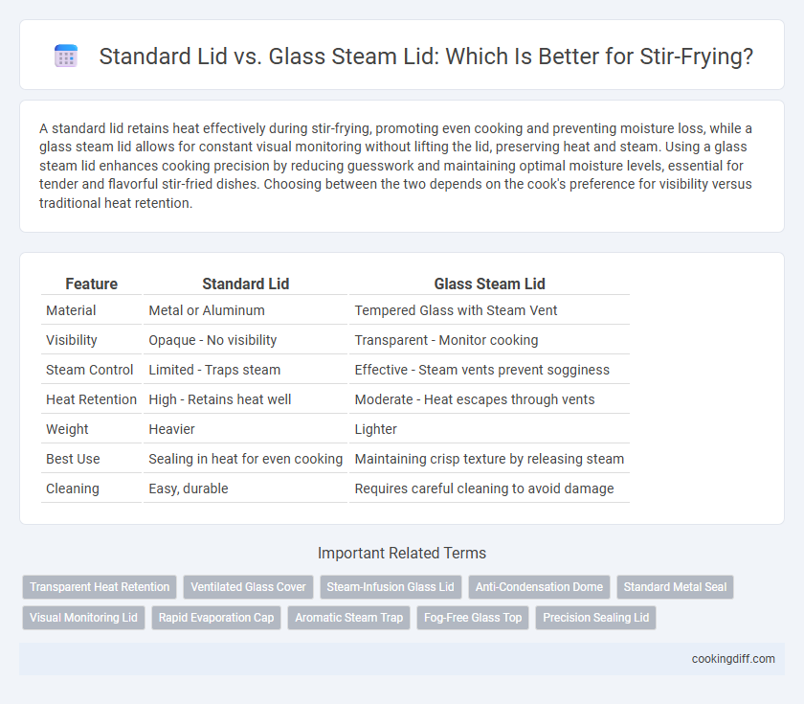Select the Standard Metal Seal tag
The image size is (804, 704).
pyautogui.click(x=675, y=587)
